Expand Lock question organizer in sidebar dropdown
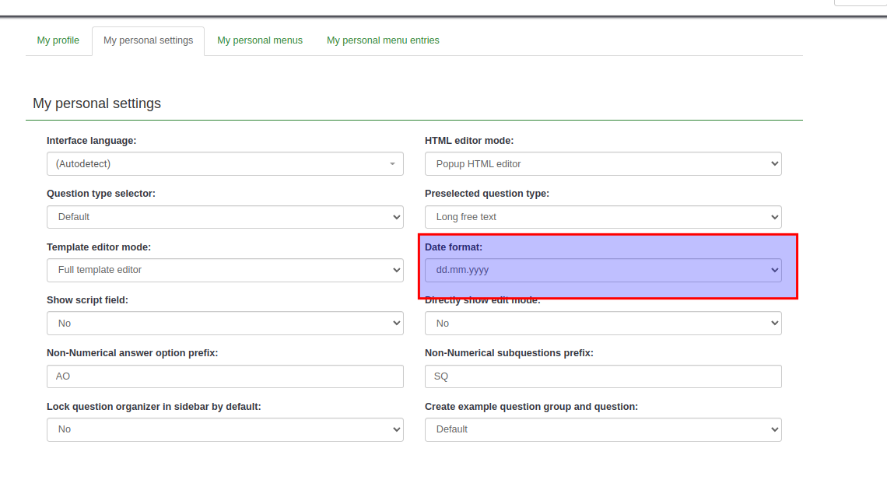887x497 pixels. pos(225,429)
